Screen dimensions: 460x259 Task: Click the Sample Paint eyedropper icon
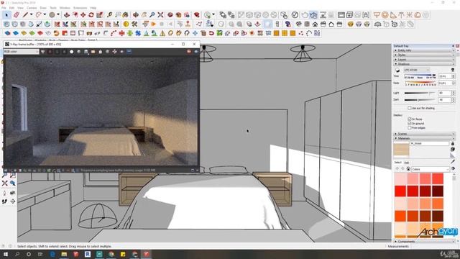pyautogui.click(x=453, y=162)
